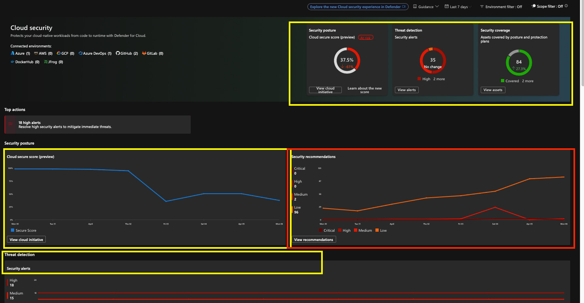This screenshot has width=584, height=303.
Task: Click the DockerHub whale icon
Action: (13, 62)
